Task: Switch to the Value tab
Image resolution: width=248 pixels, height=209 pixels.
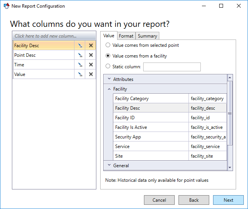Action: (109, 36)
